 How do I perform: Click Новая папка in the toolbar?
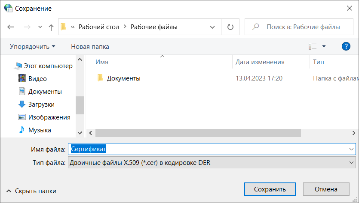[90, 46]
